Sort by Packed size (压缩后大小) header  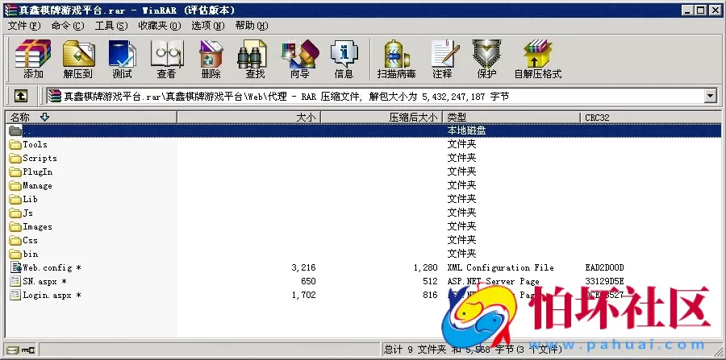point(382,118)
